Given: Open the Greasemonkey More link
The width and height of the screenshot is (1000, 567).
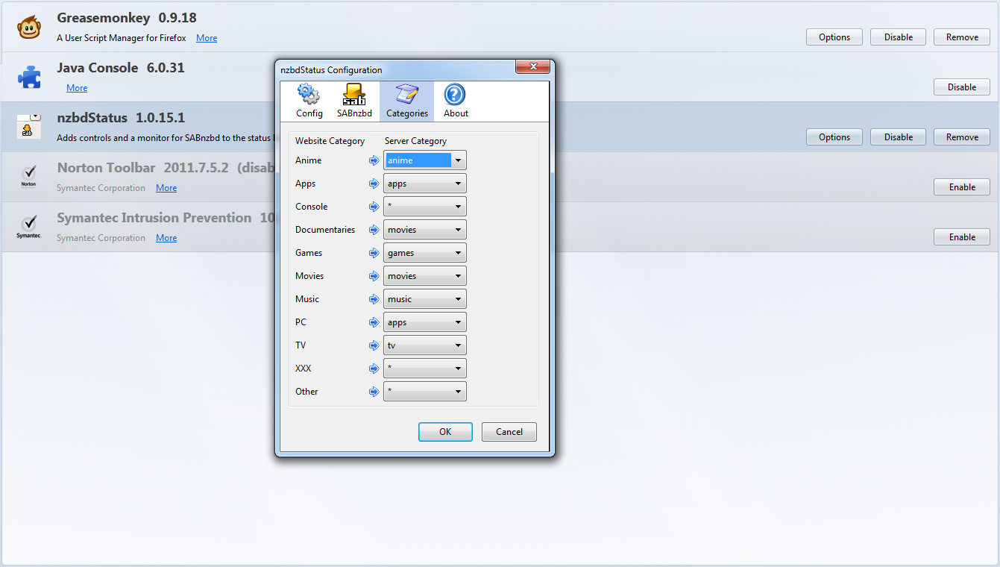Looking at the screenshot, I should (x=207, y=38).
